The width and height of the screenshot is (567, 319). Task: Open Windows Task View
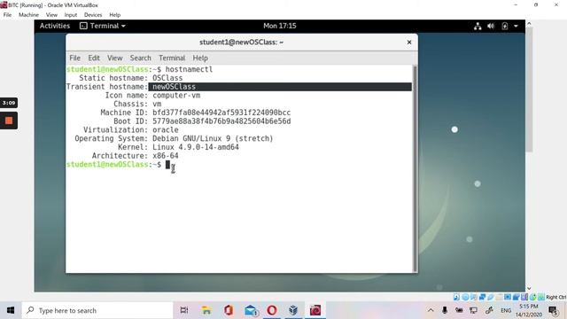[184, 310]
